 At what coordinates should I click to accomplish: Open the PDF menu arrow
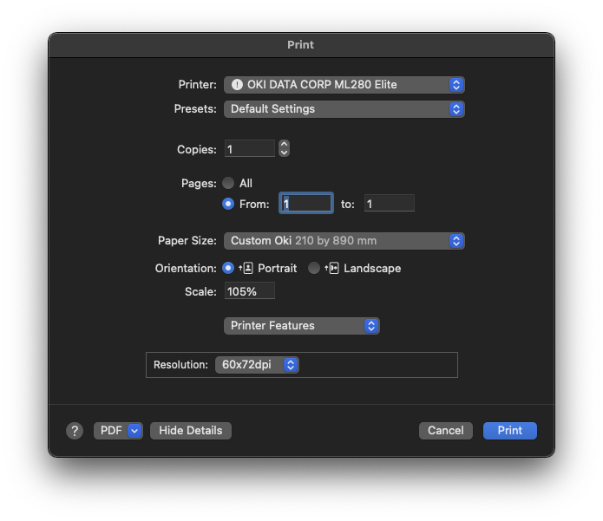pyautogui.click(x=134, y=431)
